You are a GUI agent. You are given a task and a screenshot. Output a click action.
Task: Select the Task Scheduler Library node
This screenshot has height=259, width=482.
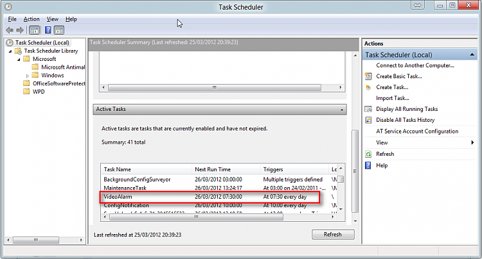point(51,51)
